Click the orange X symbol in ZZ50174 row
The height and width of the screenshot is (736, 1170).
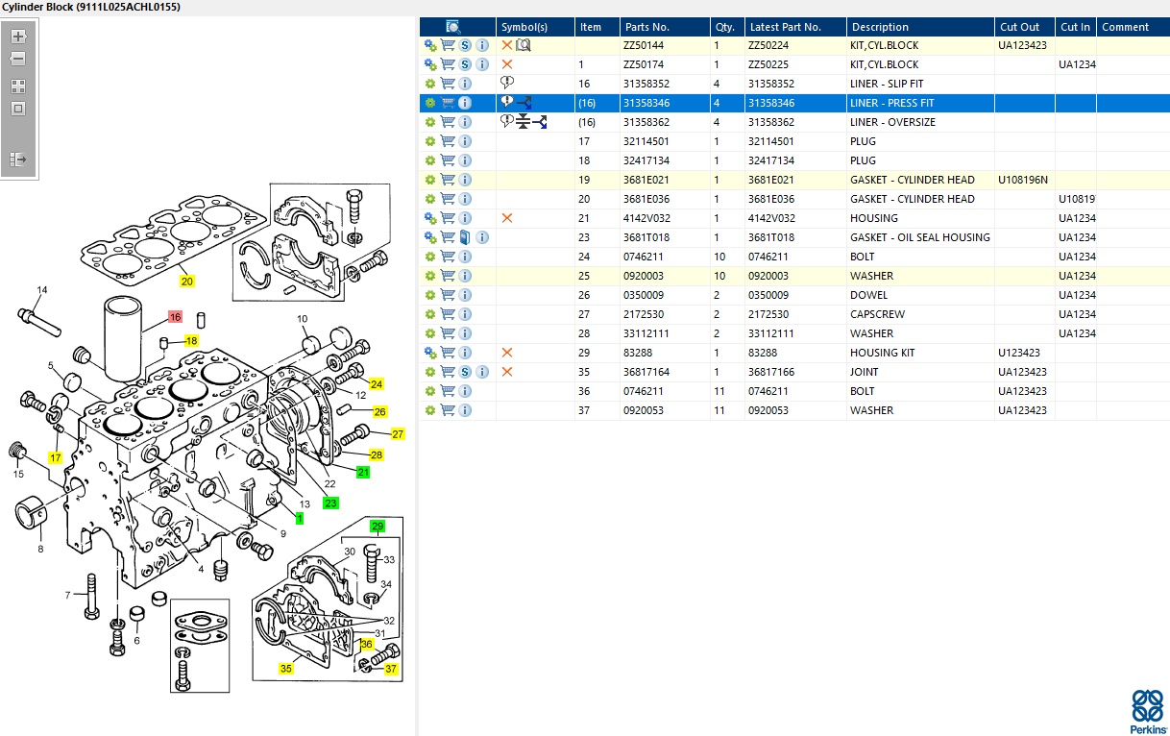point(507,64)
